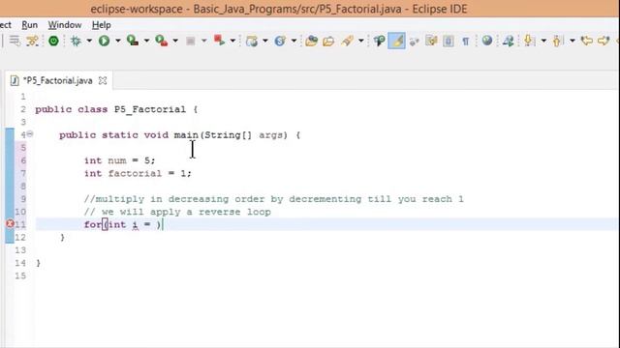Click the Next Annotation down-arrow icon
The image size is (620, 348).
[x=529, y=41]
